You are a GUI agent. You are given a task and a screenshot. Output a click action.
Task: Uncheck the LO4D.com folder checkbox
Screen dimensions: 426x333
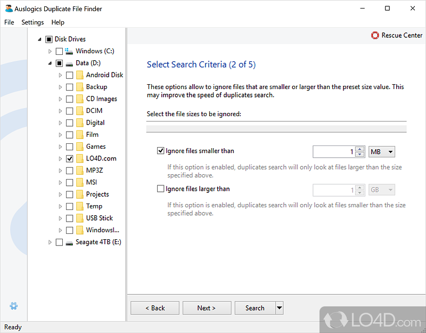point(70,159)
